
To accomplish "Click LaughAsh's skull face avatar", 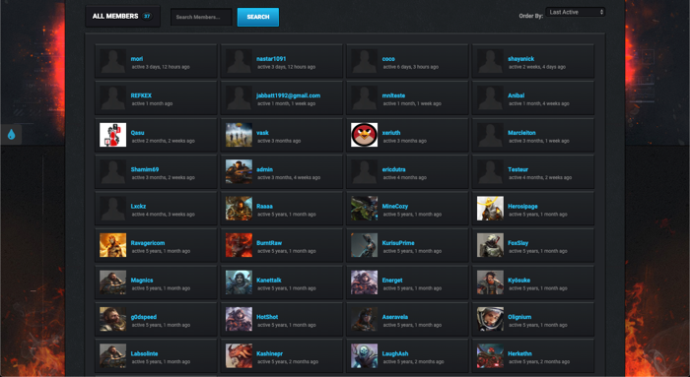I will point(364,356).
